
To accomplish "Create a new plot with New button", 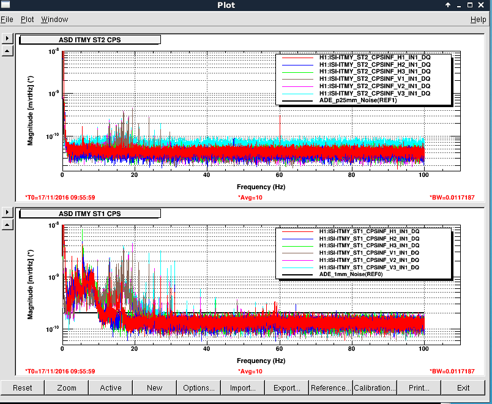I will coord(155,387).
